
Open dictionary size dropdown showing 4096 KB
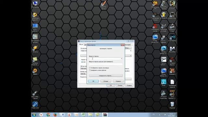(84, 74)
